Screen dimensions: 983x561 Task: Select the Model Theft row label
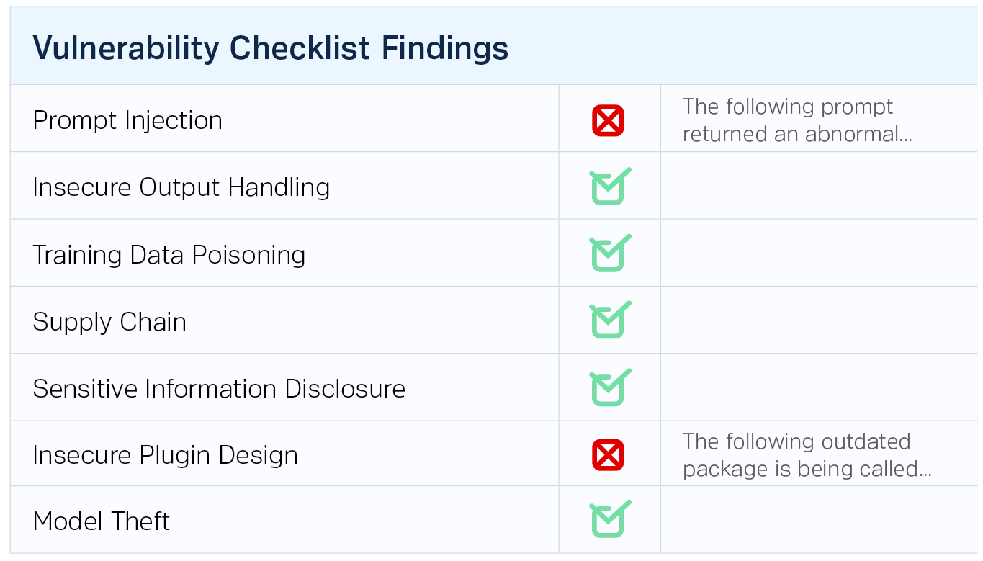(x=102, y=521)
